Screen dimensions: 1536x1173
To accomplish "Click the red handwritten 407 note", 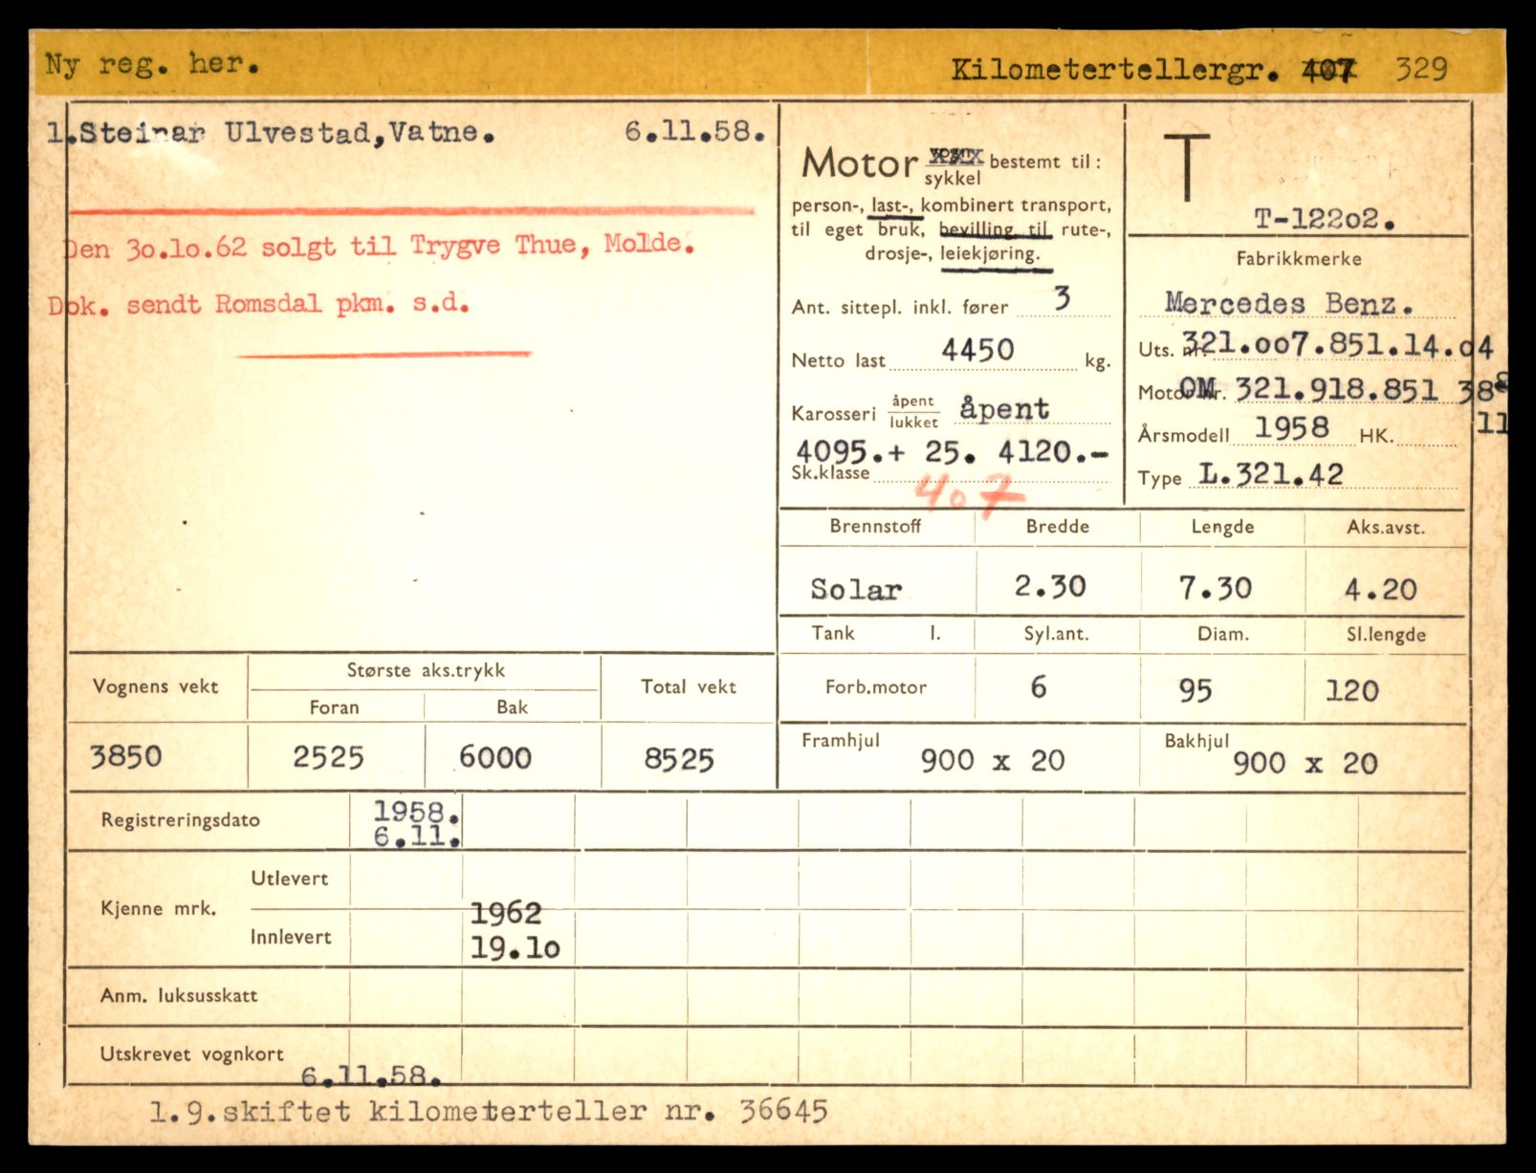I will [966, 493].
